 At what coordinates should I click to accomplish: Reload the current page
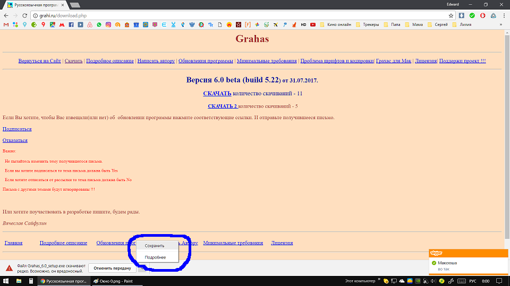(x=25, y=15)
